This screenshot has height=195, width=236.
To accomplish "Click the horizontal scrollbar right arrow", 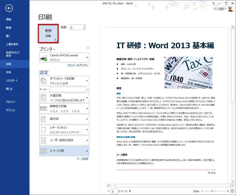I will 233,186.
